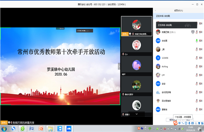Screen dimensions: 204x132
Task: Click the personalization settings tooltip
Action: 183,117
